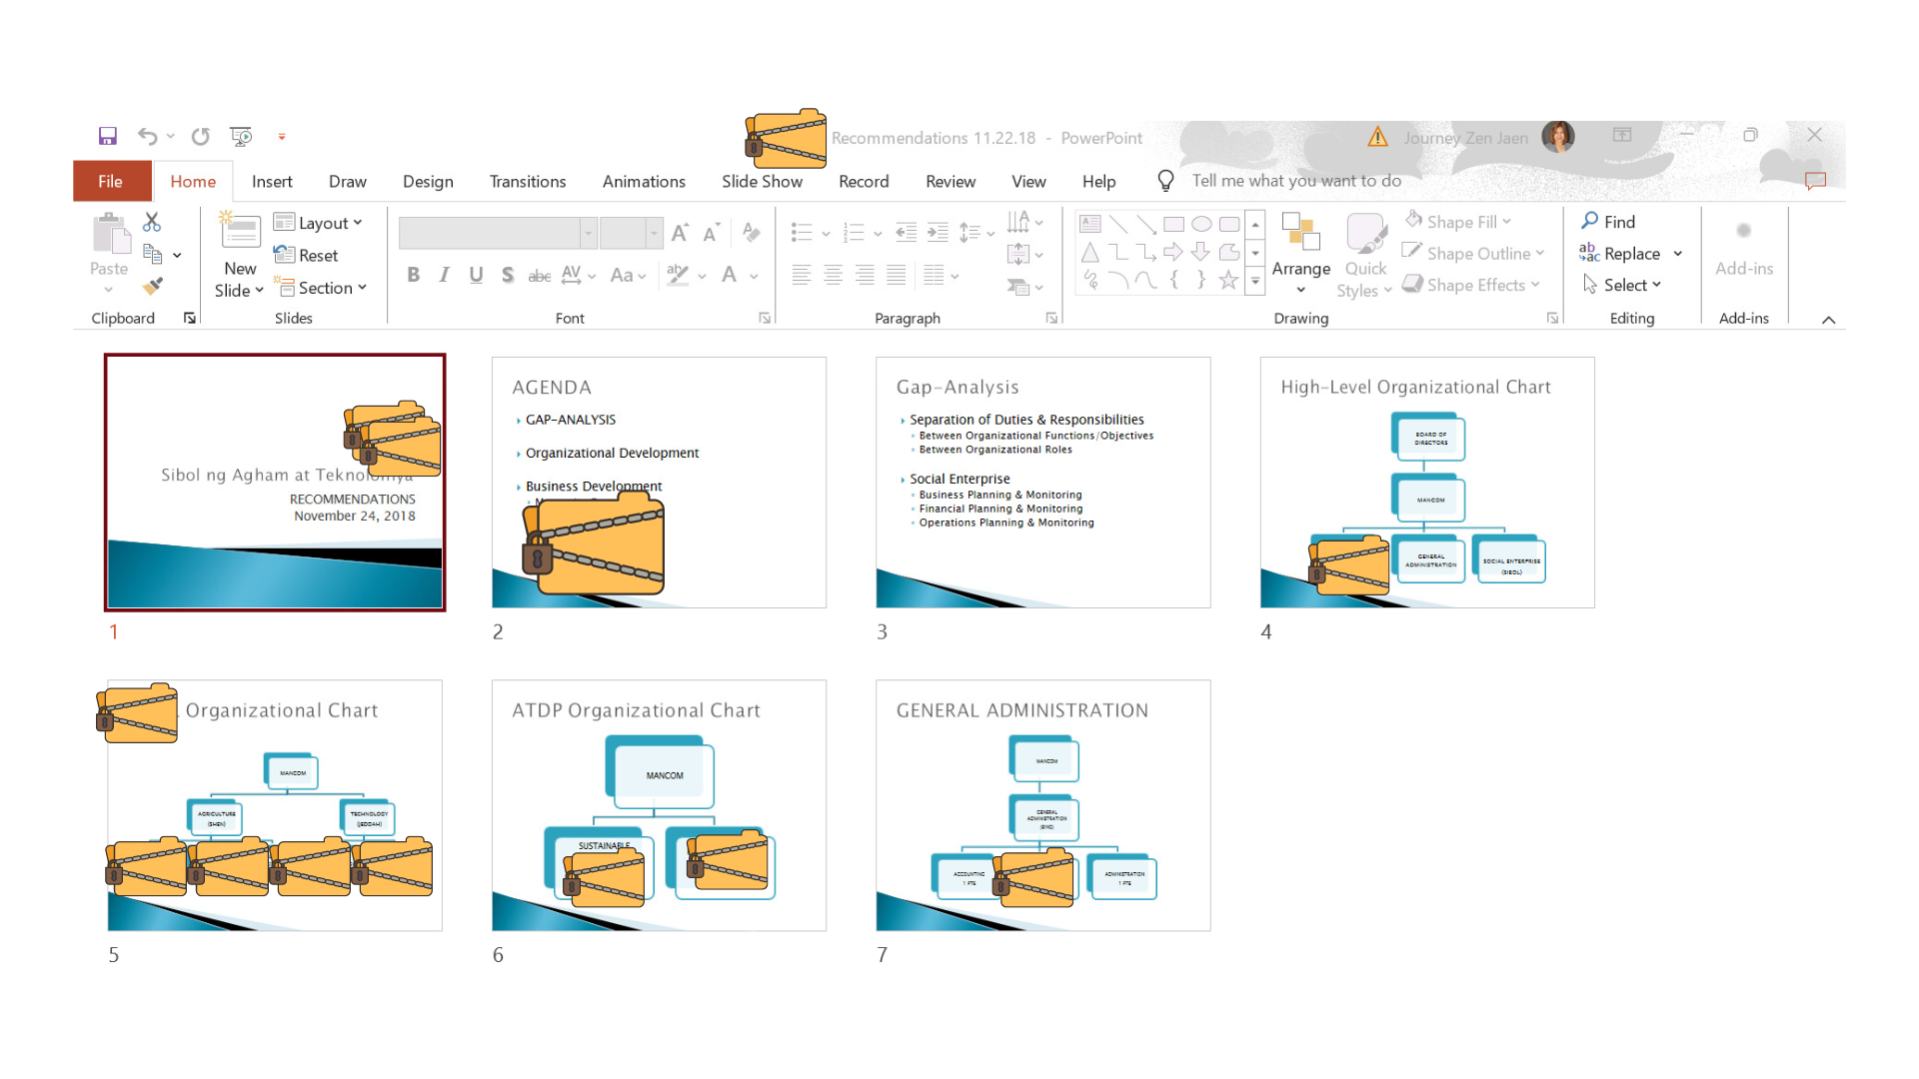Select the rectangle shape in shapes gallery
This screenshot has height=1079, width=1919.
(x=1173, y=224)
